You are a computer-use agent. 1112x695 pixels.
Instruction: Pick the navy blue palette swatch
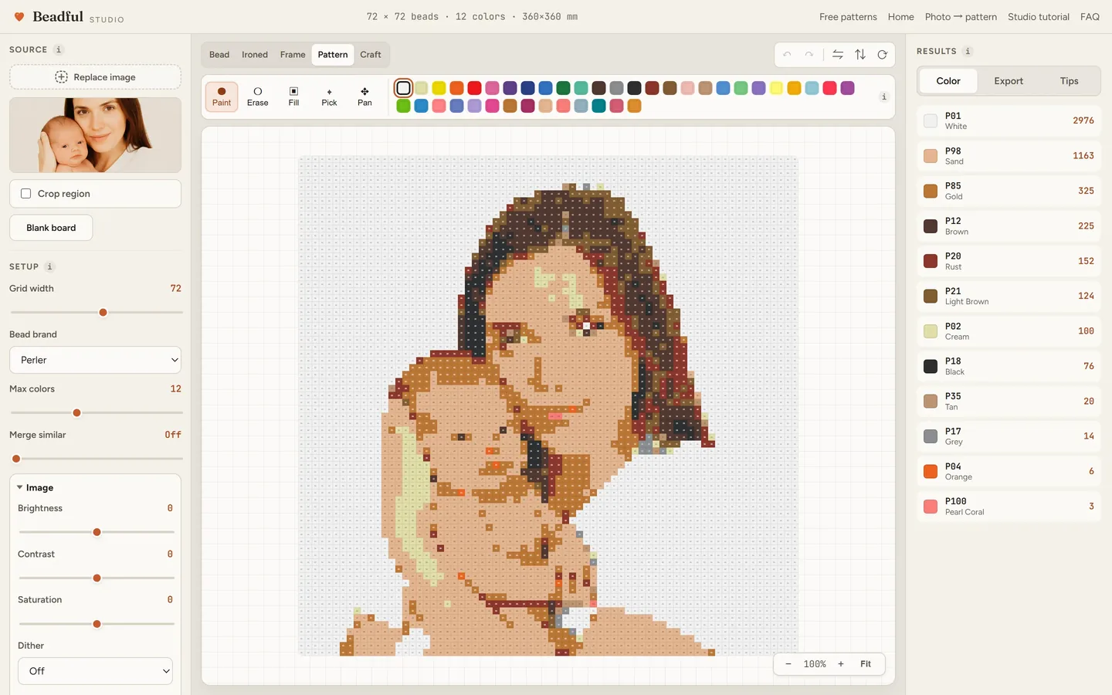click(527, 88)
